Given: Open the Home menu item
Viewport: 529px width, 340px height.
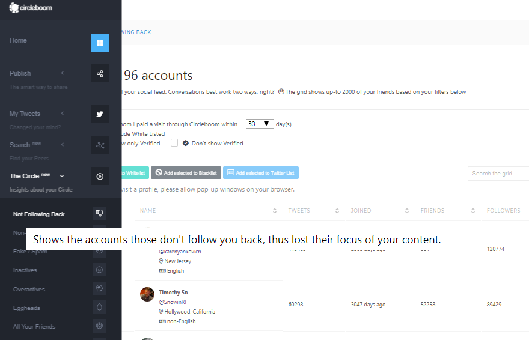Looking at the screenshot, I should click(x=18, y=40).
